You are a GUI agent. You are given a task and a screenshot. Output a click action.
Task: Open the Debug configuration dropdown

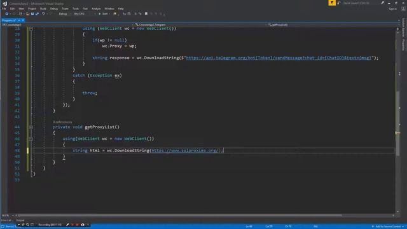pos(64,14)
